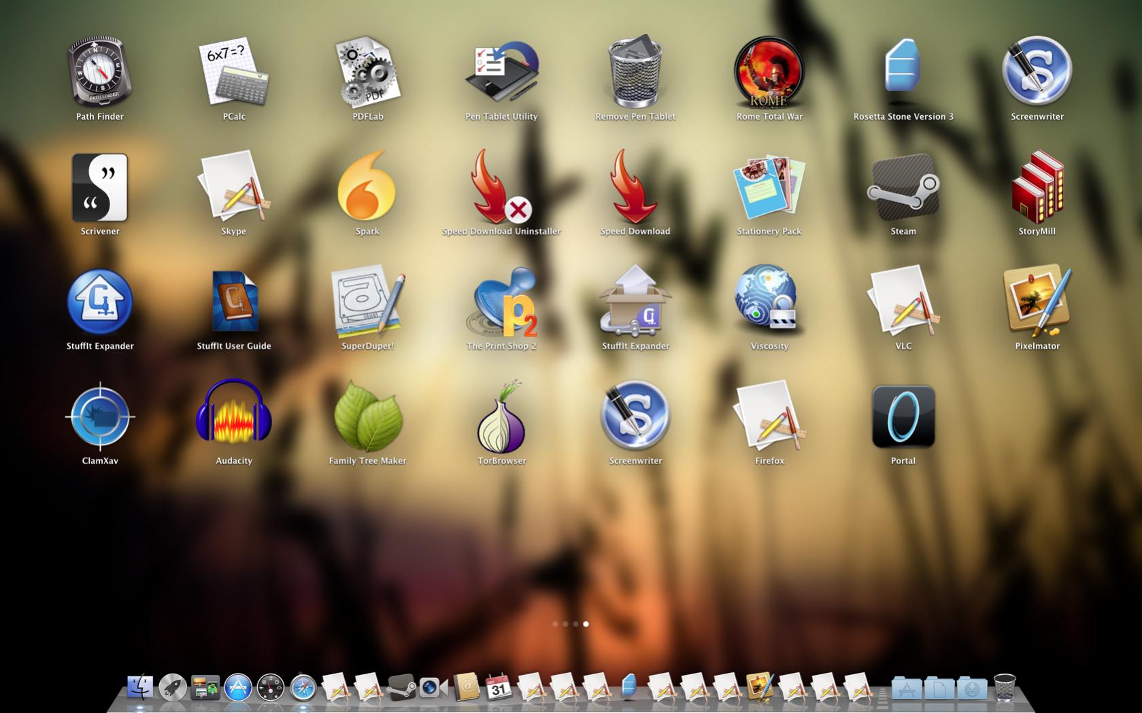Screen dimensions: 1142x713
Task: Jump to the third Launchpad page dot
Action: click(x=575, y=624)
